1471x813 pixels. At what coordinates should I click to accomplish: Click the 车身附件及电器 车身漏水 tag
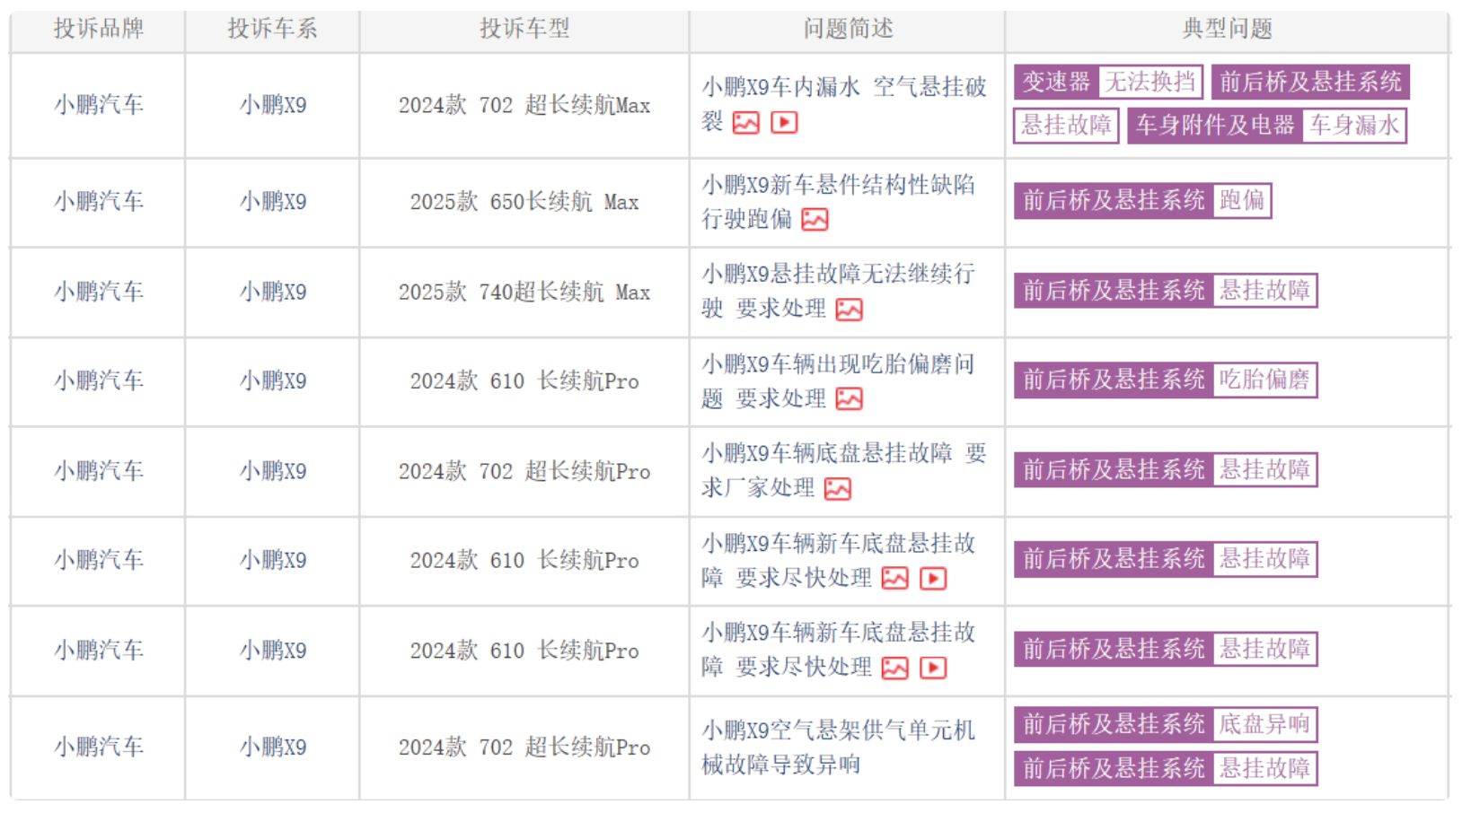(x=1266, y=126)
